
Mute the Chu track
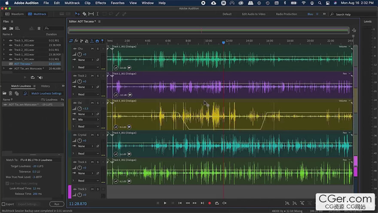[x=92, y=49]
